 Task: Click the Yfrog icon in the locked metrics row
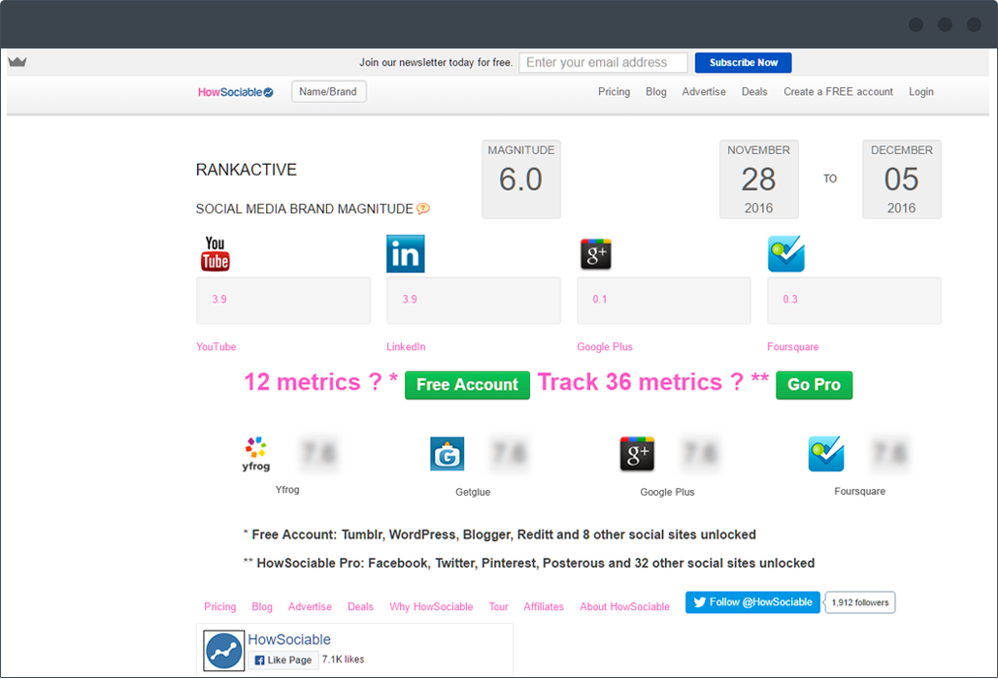click(x=256, y=454)
